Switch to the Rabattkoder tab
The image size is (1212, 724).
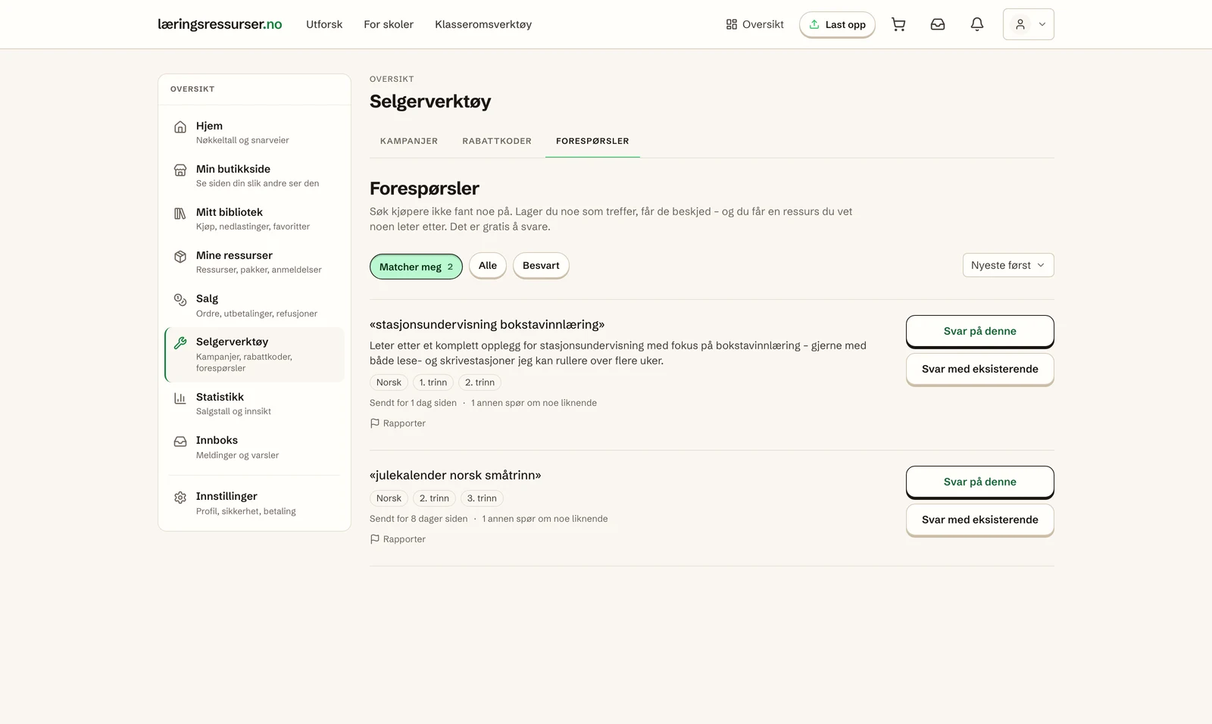point(497,141)
